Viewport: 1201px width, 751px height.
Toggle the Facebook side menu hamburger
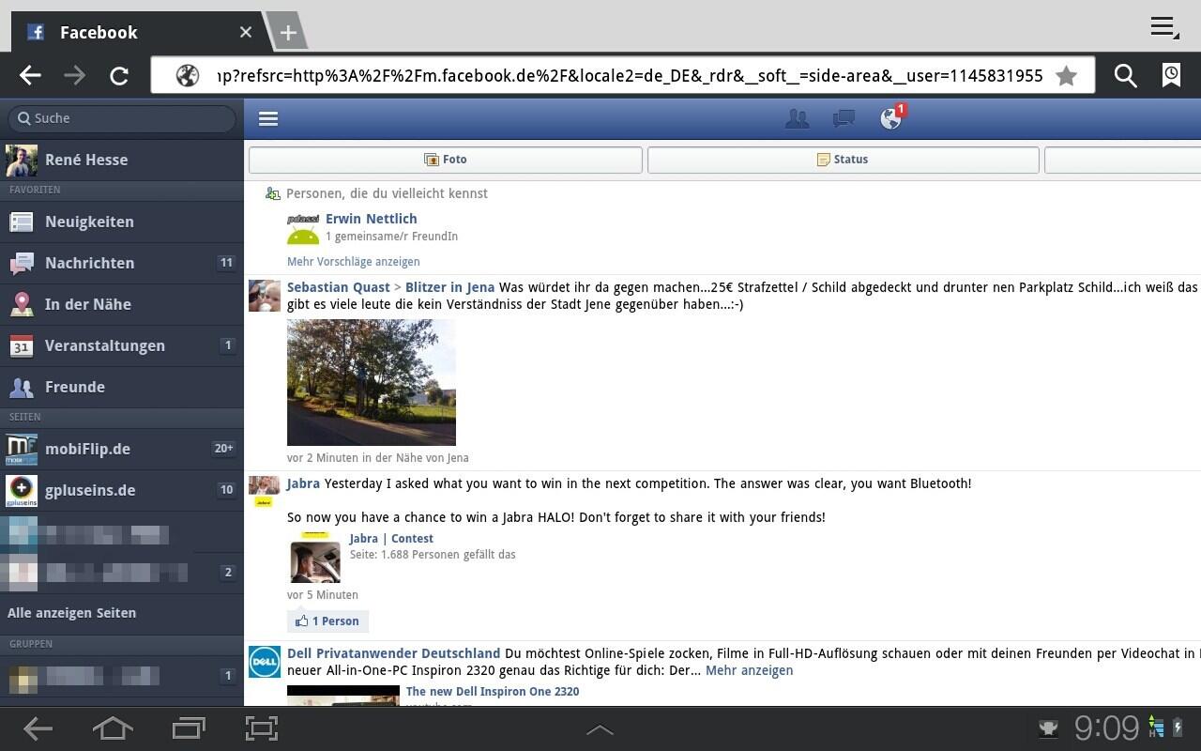tap(268, 118)
